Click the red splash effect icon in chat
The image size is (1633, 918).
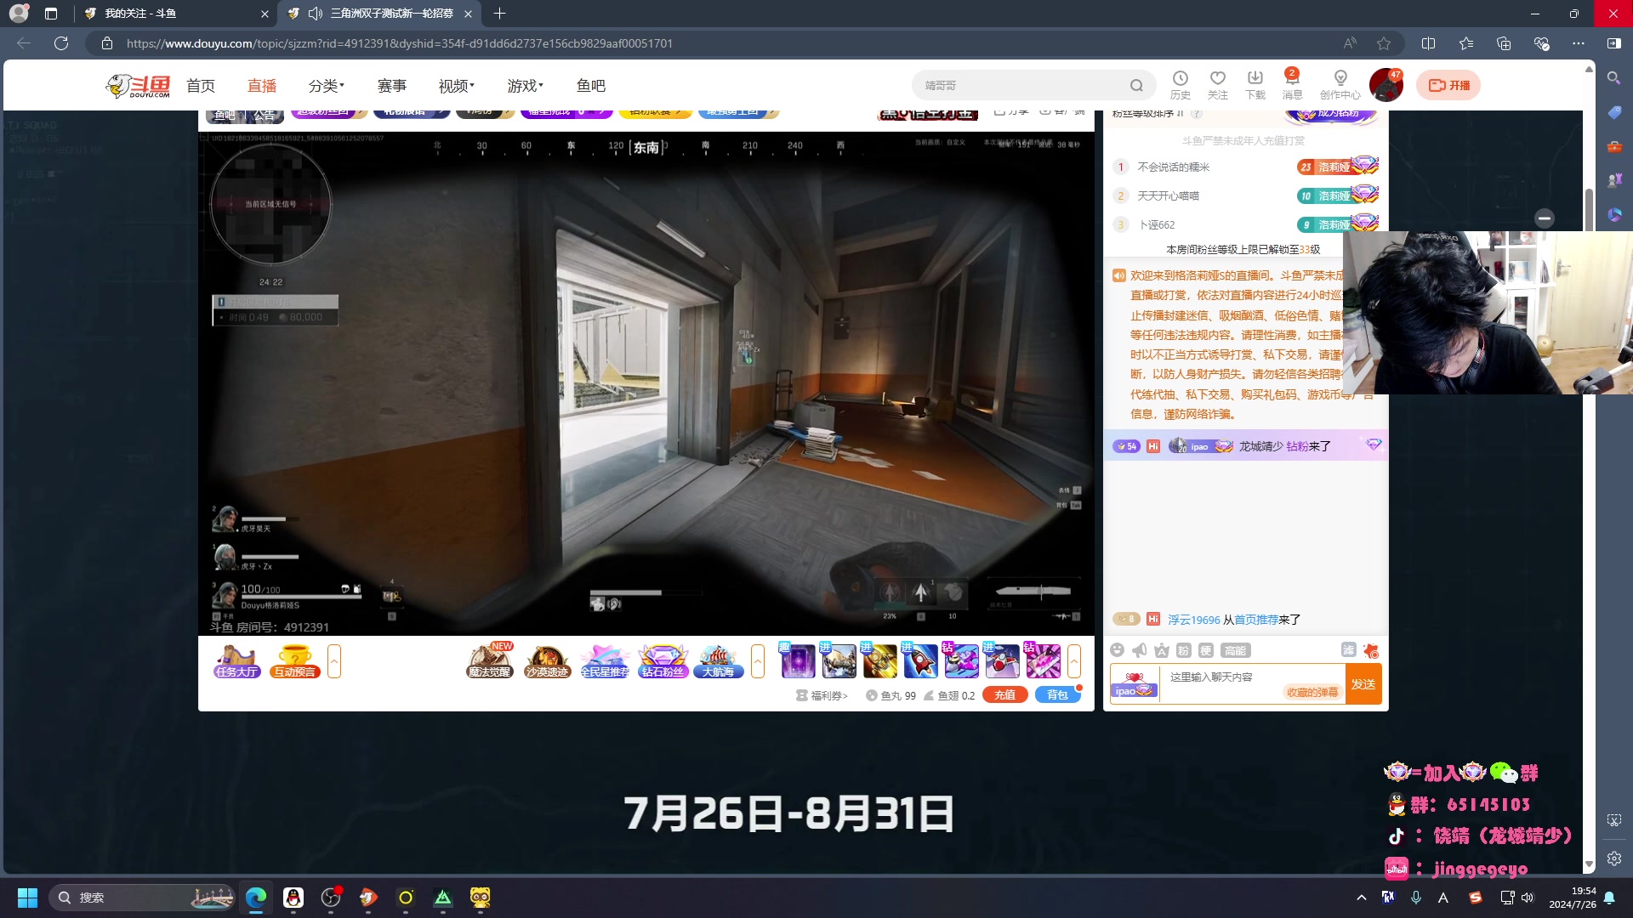click(1370, 650)
